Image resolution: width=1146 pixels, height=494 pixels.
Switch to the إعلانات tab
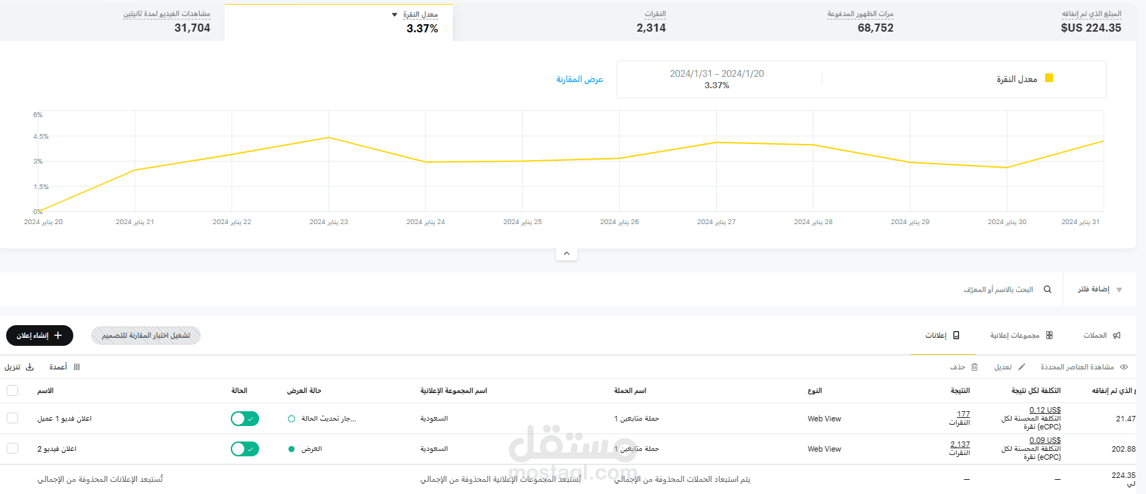pyautogui.click(x=942, y=335)
